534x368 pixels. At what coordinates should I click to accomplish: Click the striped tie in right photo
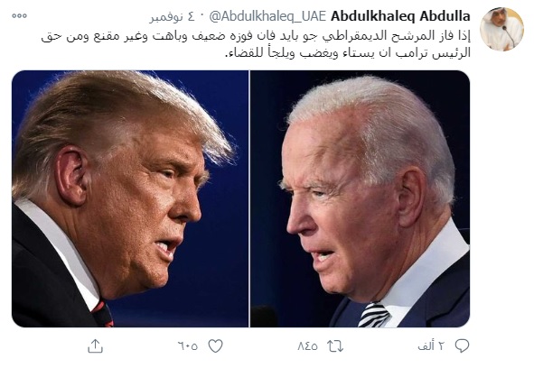(x=373, y=315)
